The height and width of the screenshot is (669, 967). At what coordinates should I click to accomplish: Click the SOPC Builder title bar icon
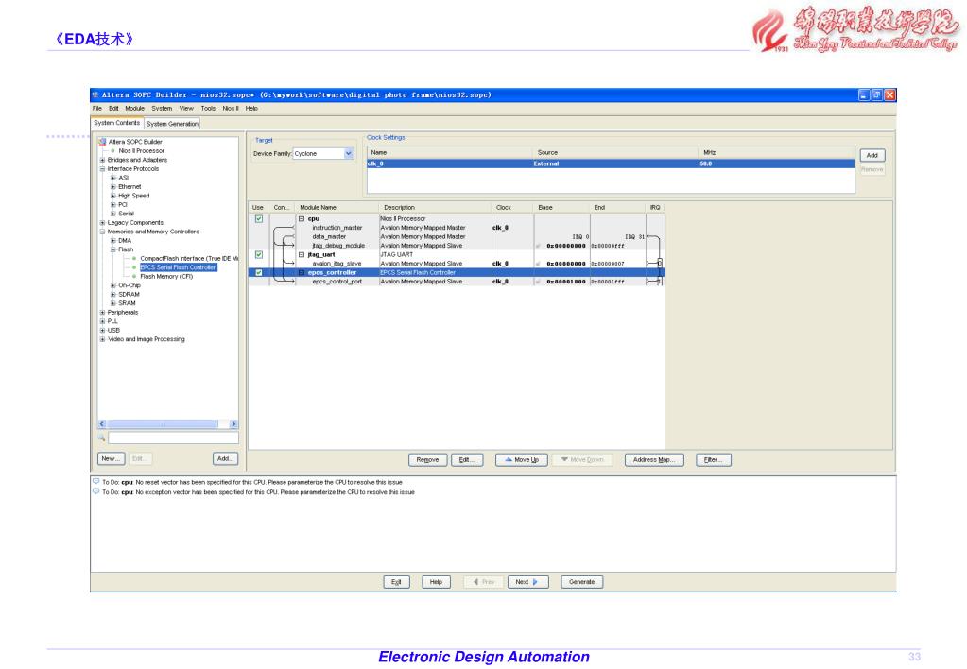tap(95, 94)
